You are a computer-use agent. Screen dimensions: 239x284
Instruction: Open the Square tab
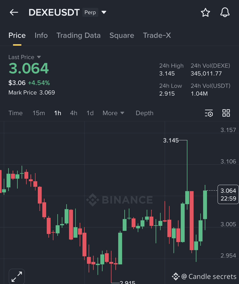pos(122,36)
